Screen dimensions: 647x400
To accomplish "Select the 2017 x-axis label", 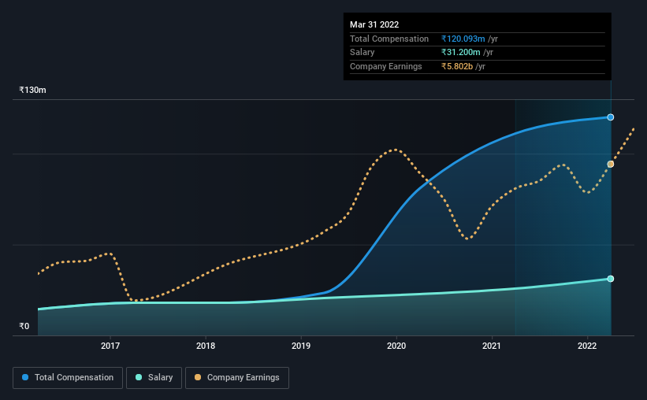I will pyautogui.click(x=110, y=346).
